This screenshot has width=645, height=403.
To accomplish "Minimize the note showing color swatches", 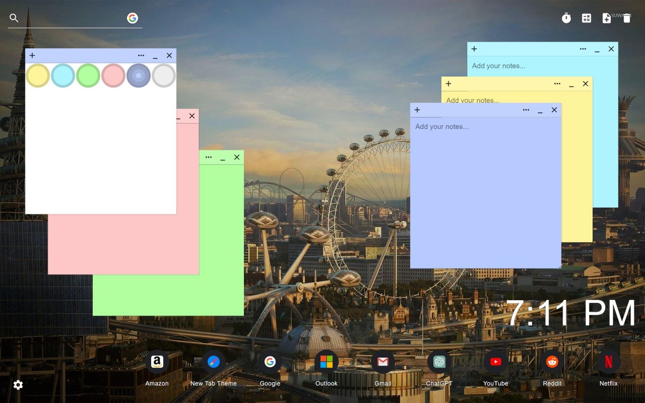I will click(x=155, y=56).
